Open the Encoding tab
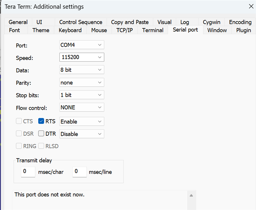The image size is (256, 210). (x=240, y=22)
